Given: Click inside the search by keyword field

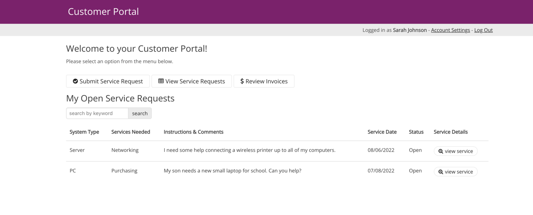Looking at the screenshot, I should coord(97,113).
